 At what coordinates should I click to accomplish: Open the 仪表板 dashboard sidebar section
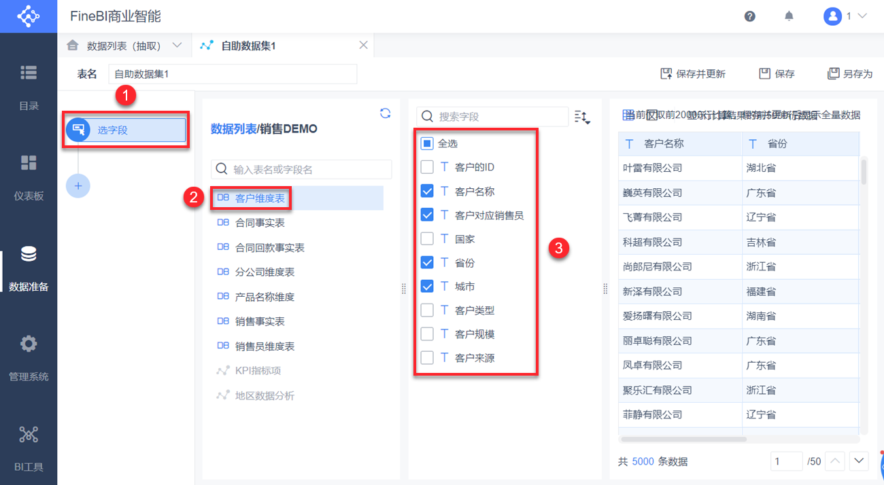(x=29, y=177)
